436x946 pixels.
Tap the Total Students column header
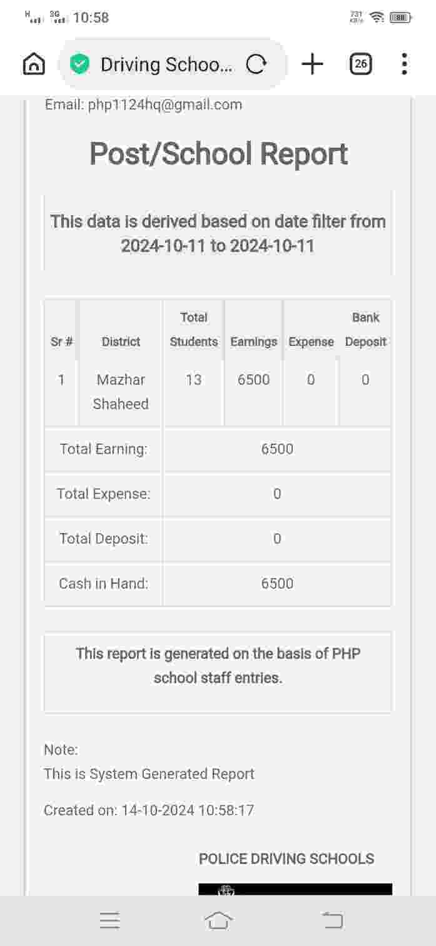pos(194,329)
